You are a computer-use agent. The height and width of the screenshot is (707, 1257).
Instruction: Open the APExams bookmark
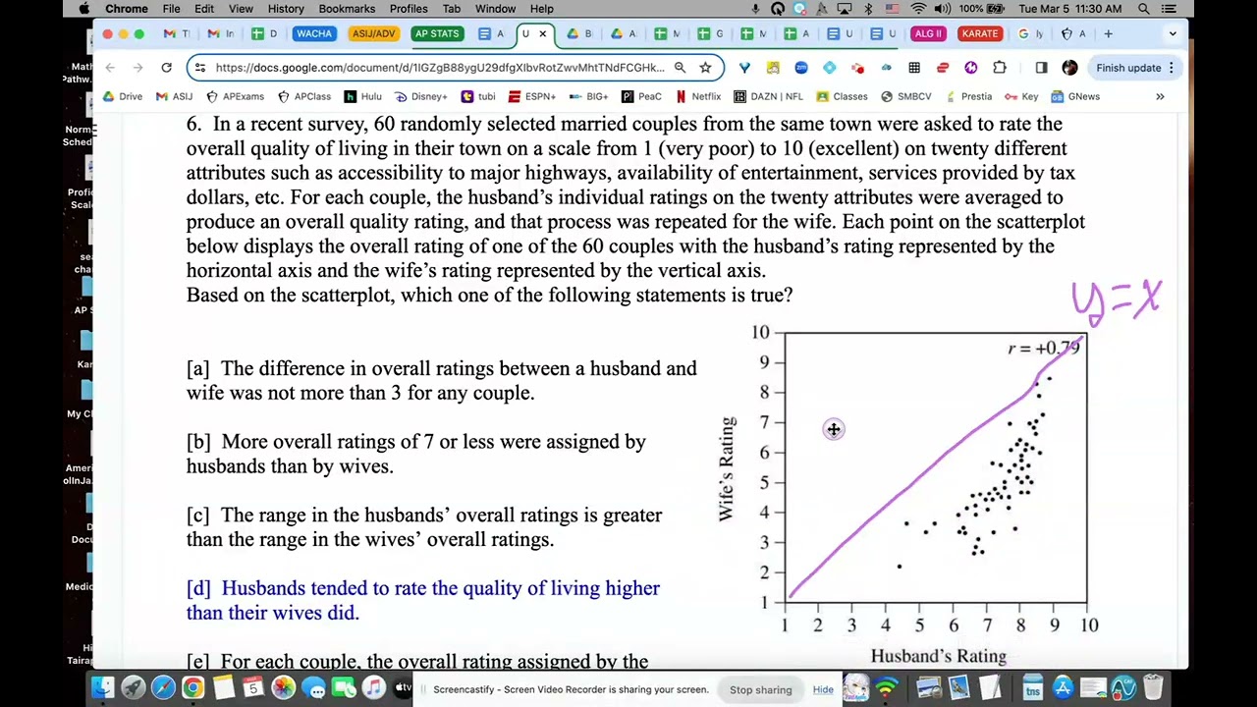coord(235,96)
